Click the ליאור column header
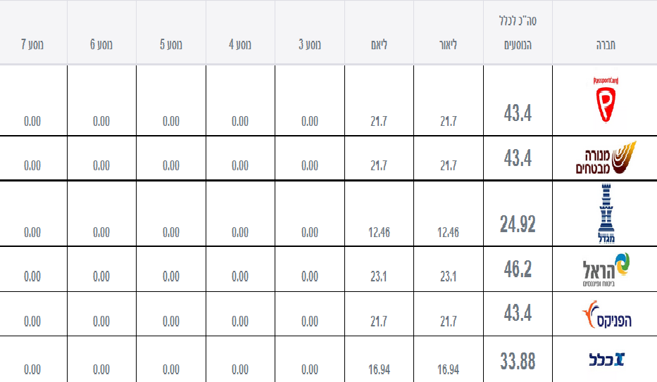The height and width of the screenshot is (382, 657). [449, 45]
